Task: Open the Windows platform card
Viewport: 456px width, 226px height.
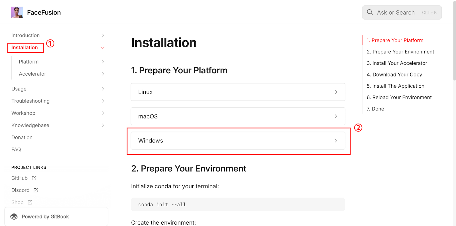Action: tap(238, 141)
